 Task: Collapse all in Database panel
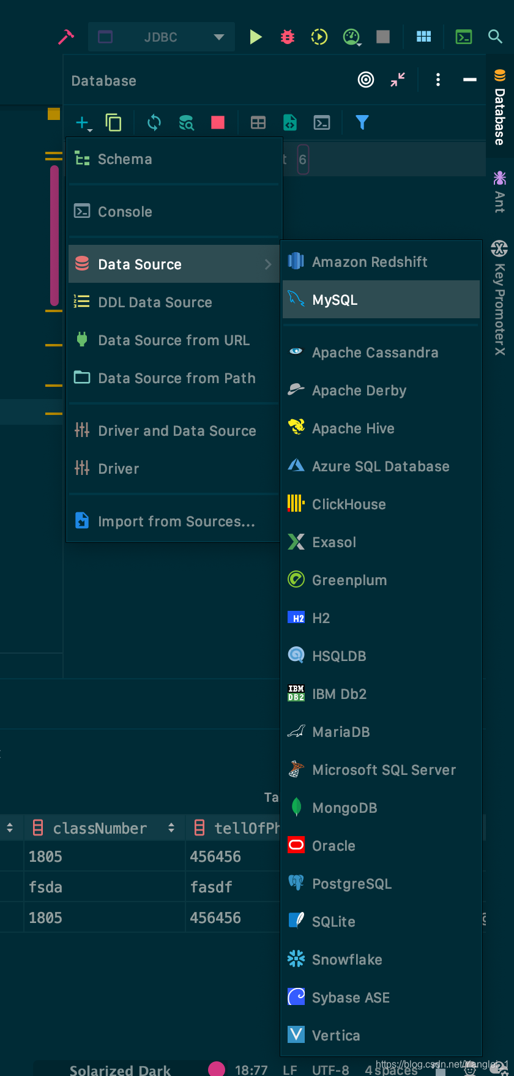tap(398, 80)
